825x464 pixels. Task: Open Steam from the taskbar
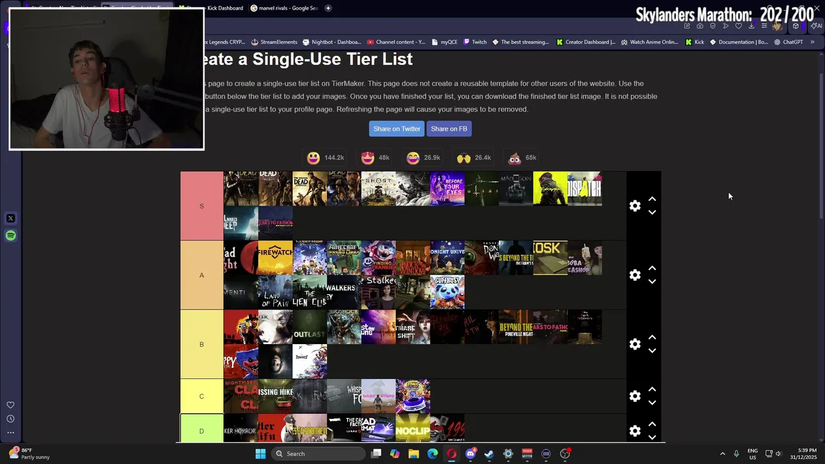489,454
